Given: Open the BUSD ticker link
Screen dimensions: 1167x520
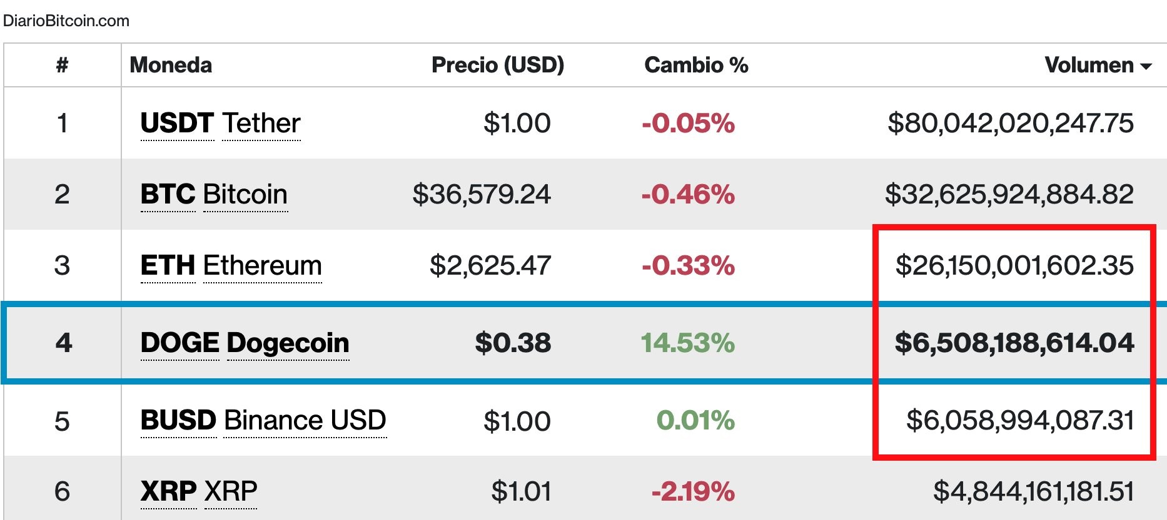Looking at the screenshot, I should 178,420.
